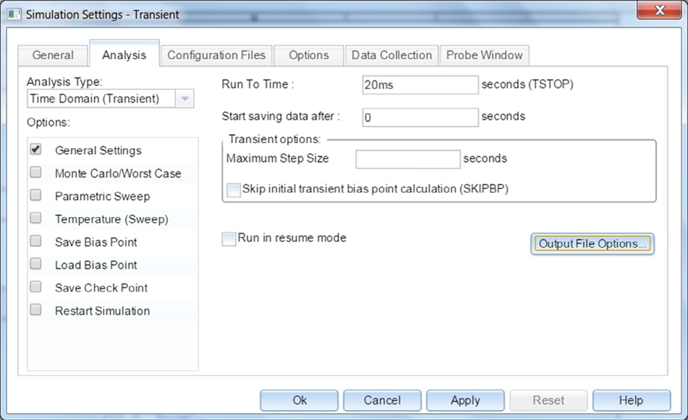Switch to the General tab

coord(53,56)
